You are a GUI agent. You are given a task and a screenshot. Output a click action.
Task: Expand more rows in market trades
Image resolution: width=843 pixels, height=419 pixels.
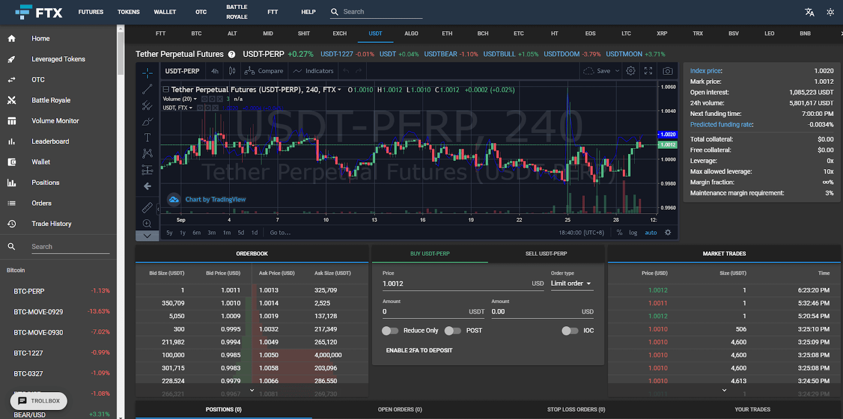click(724, 390)
